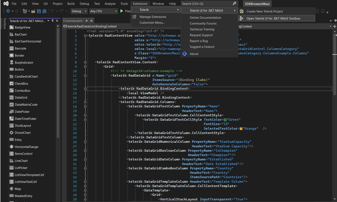Pin the Telerik toolbox panel
337x202 pixels.
click(x=53, y=21)
